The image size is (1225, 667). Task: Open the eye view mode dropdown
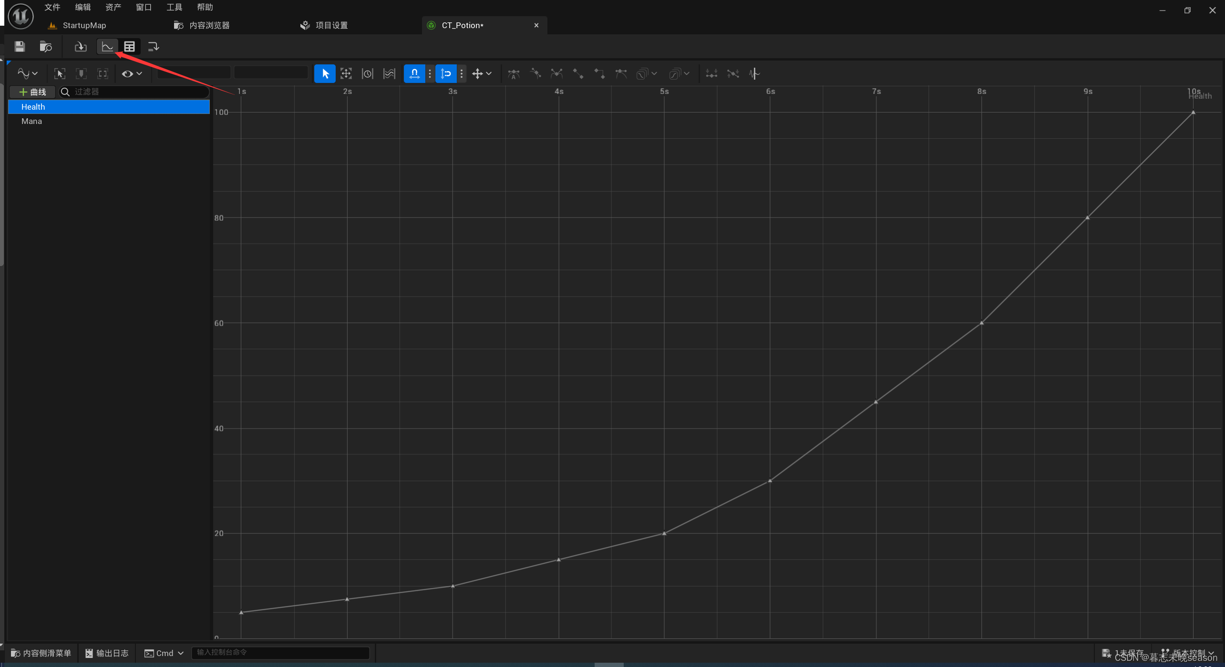[132, 73]
